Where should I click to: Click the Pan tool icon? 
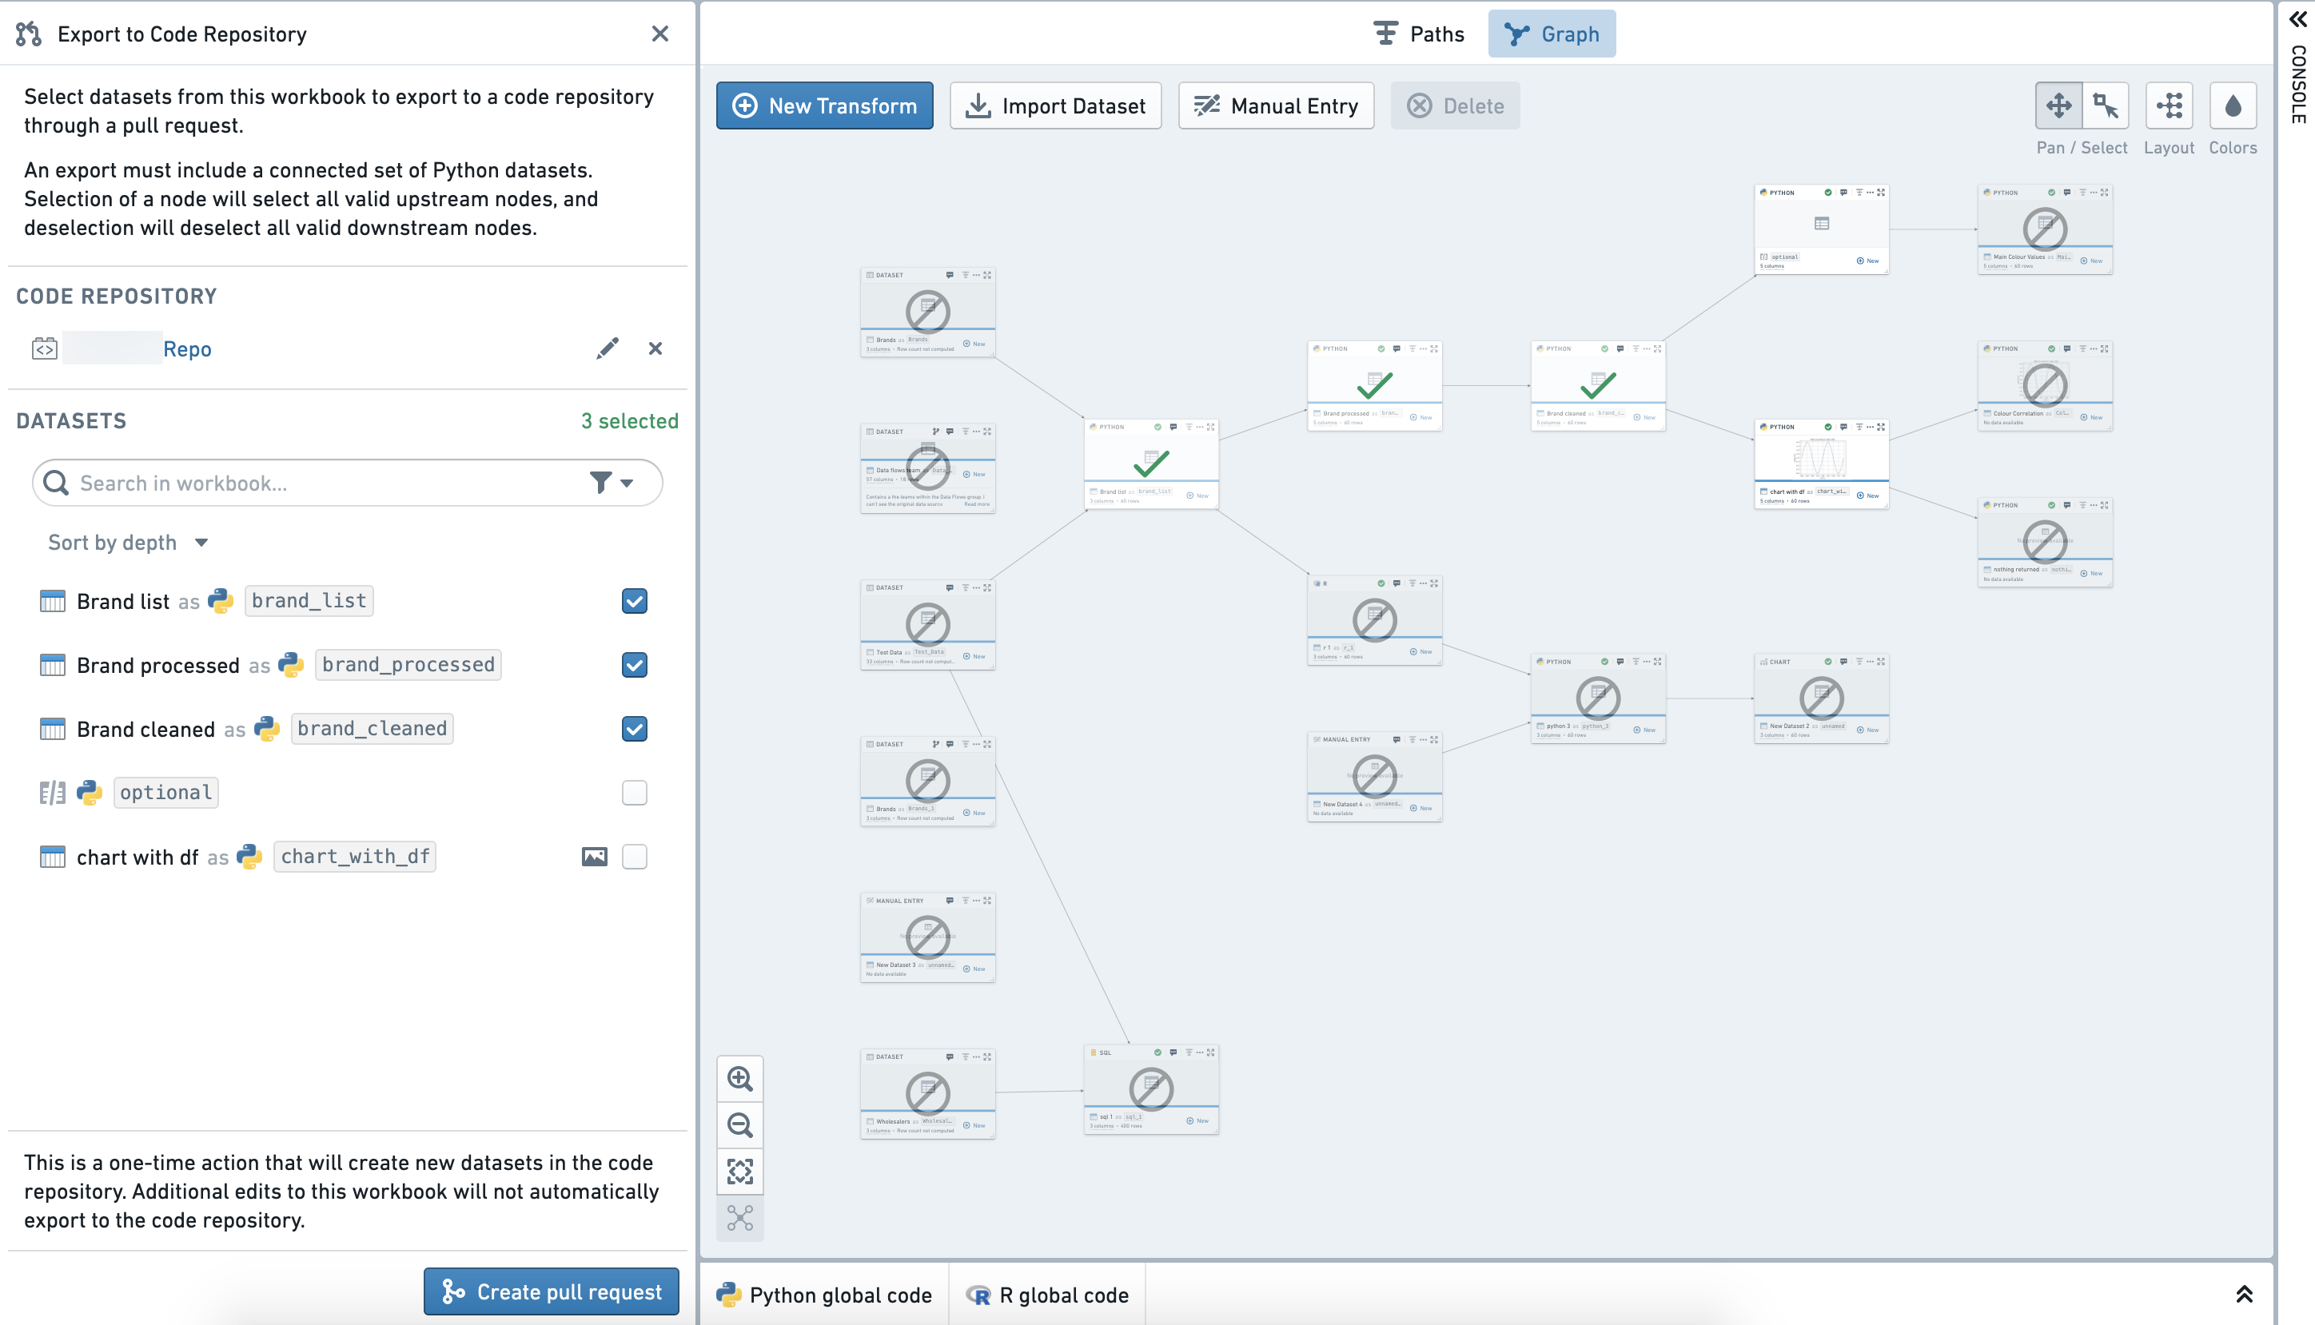[2058, 105]
